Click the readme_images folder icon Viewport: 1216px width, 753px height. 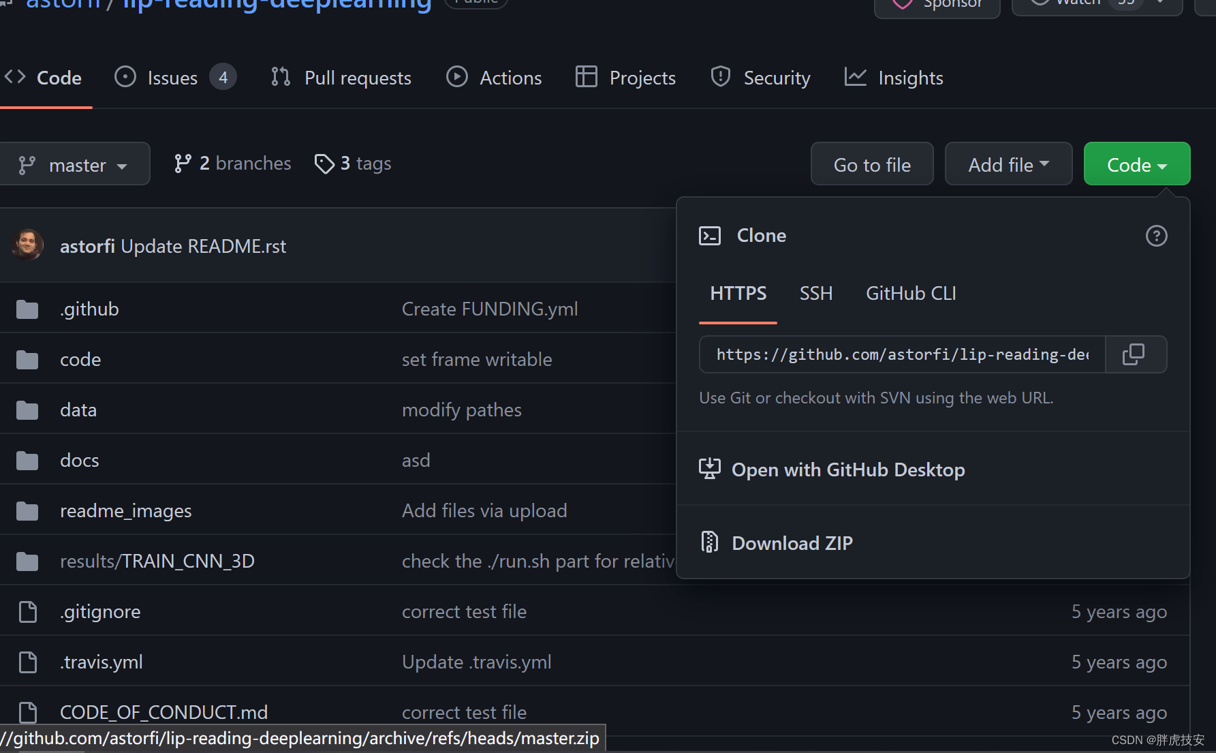[27, 511]
